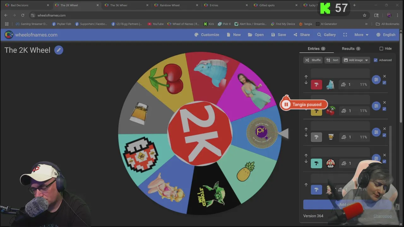
Task: Click the mushroom entry image thumbnail
Action: point(330,163)
